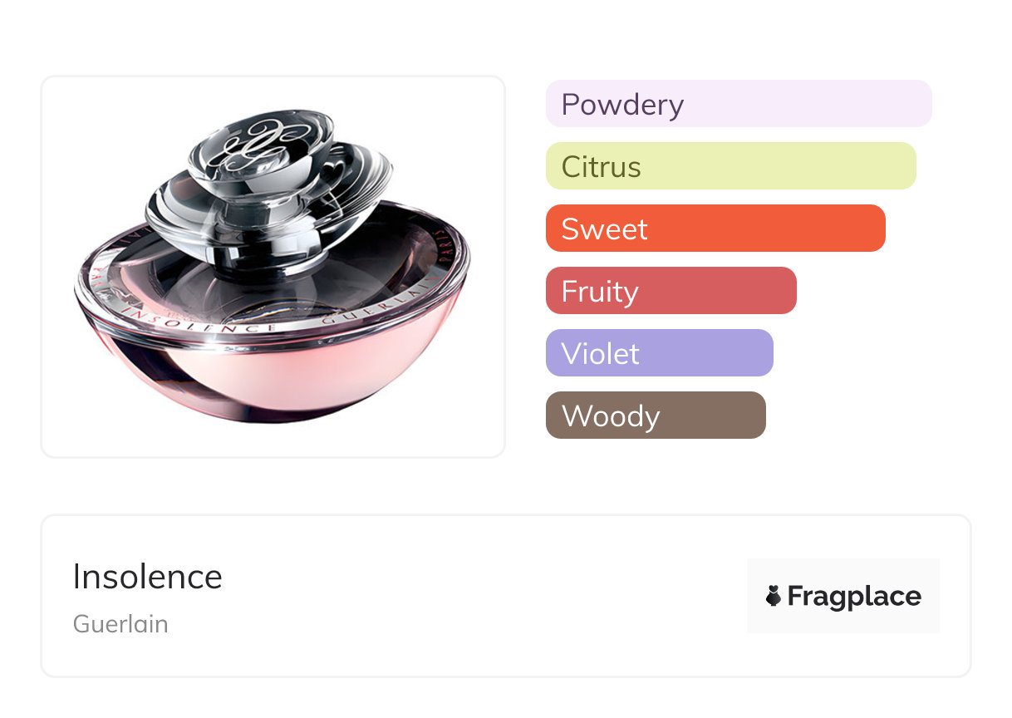This screenshot has width=1012, height=718.
Task: Click the Fragplace wordmark text
Action: click(854, 596)
